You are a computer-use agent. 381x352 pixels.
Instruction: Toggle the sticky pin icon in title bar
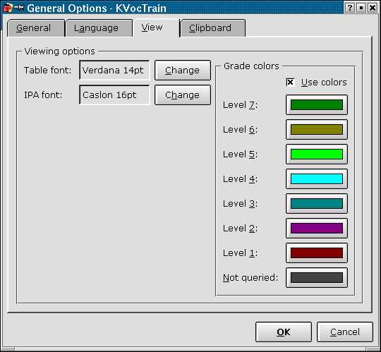(19, 8)
